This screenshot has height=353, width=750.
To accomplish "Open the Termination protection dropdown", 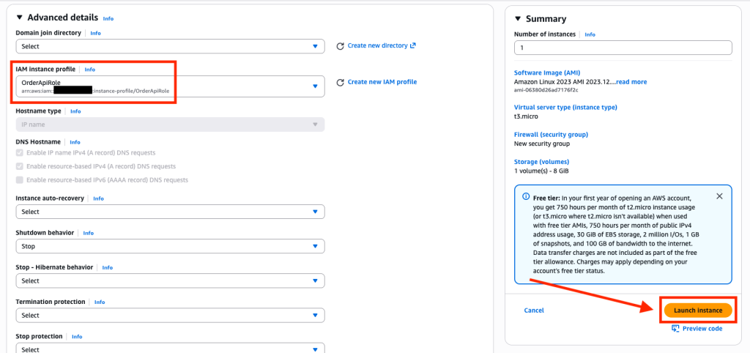I will pos(170,315).
